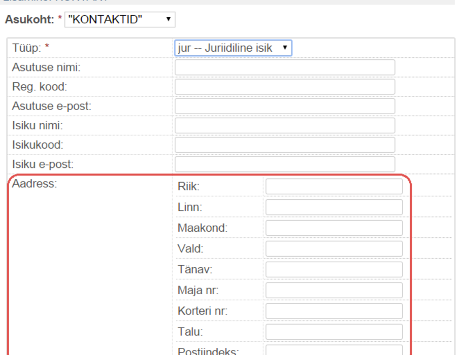Click the 'Tüüp:' label
Image resolution: width=457 pixels, height=355 pixels.
point(26,48)
